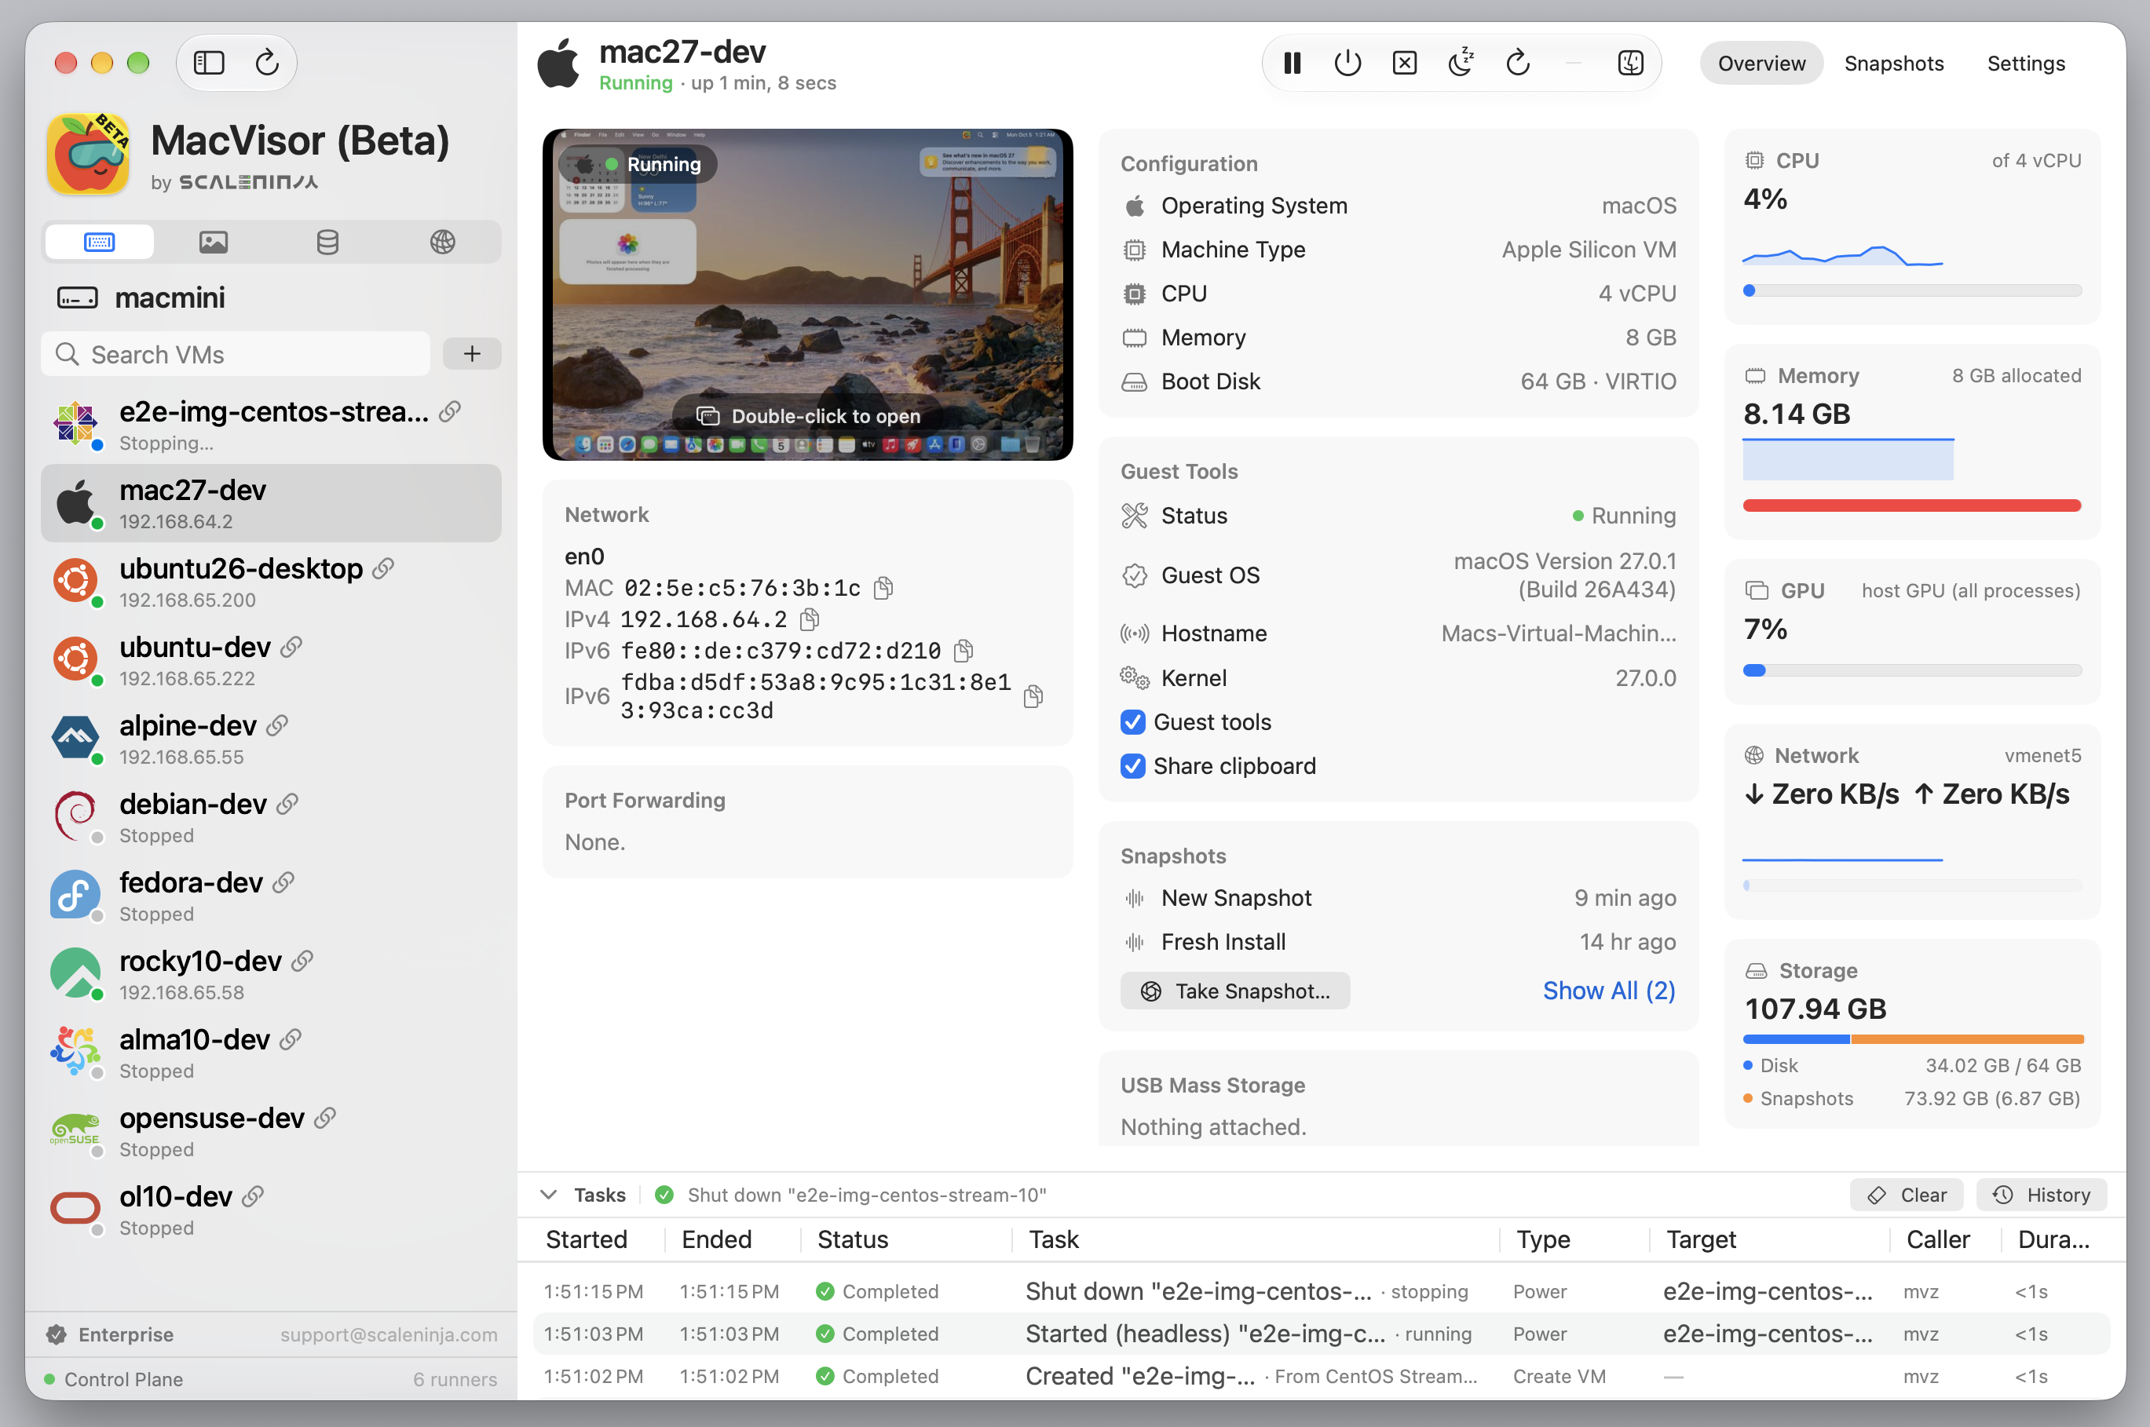Copy the fe80 IPv6 address
Image resolution: width=2150 pixels, height=1427 pixels.
[x=963, y=651]
